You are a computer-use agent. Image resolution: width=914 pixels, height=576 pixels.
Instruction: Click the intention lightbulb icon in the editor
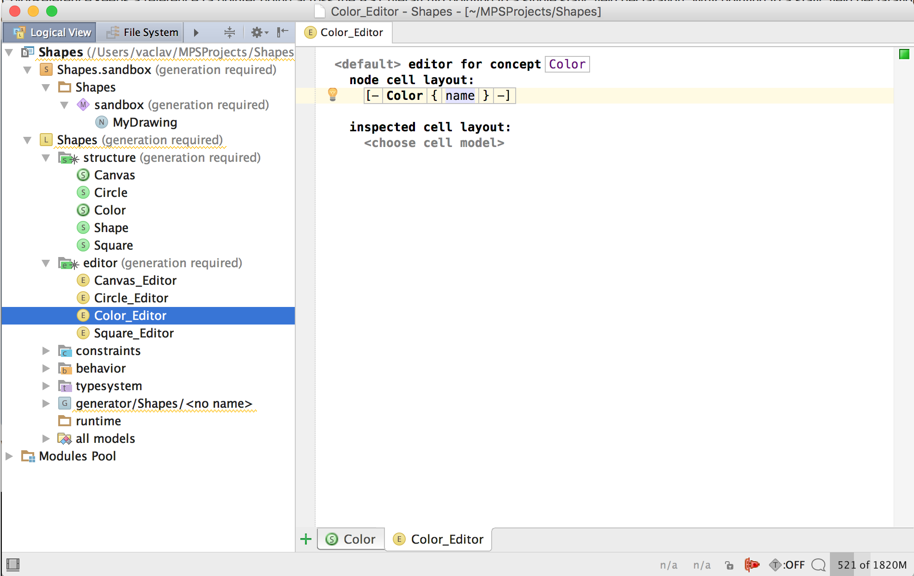tap(332, 94)
